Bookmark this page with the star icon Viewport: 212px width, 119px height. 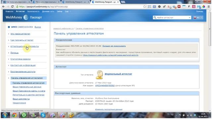click(144, 7)
